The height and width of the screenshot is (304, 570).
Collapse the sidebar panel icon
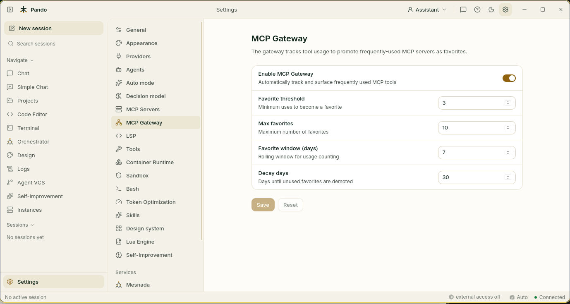click(10, 10)
